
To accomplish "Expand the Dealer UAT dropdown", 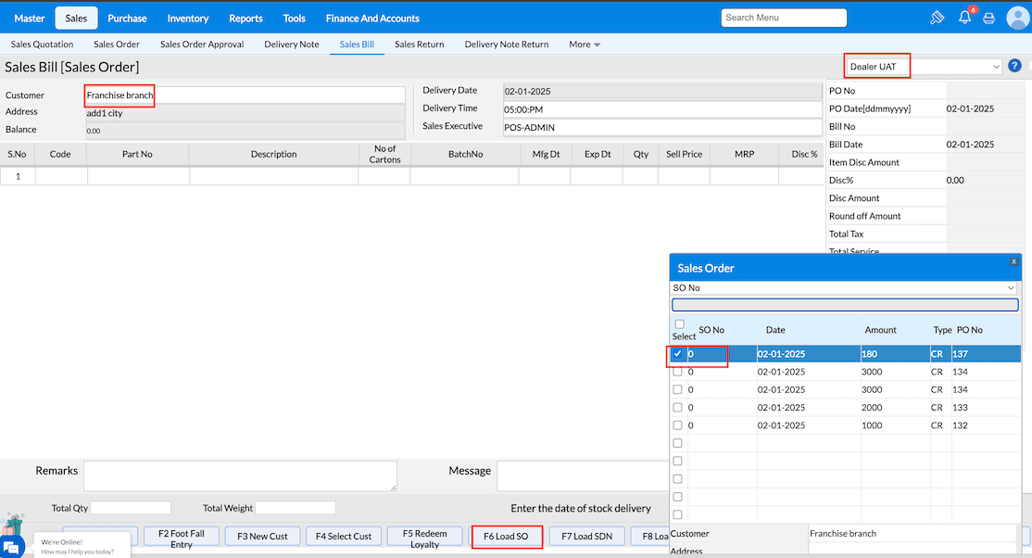I will [924, 67].
